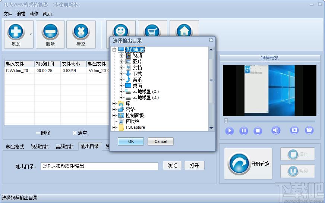Click the tree scrollbar down arrow
Image resolution: width=325 pixels, height=203 pixels.
coord(211,128)
